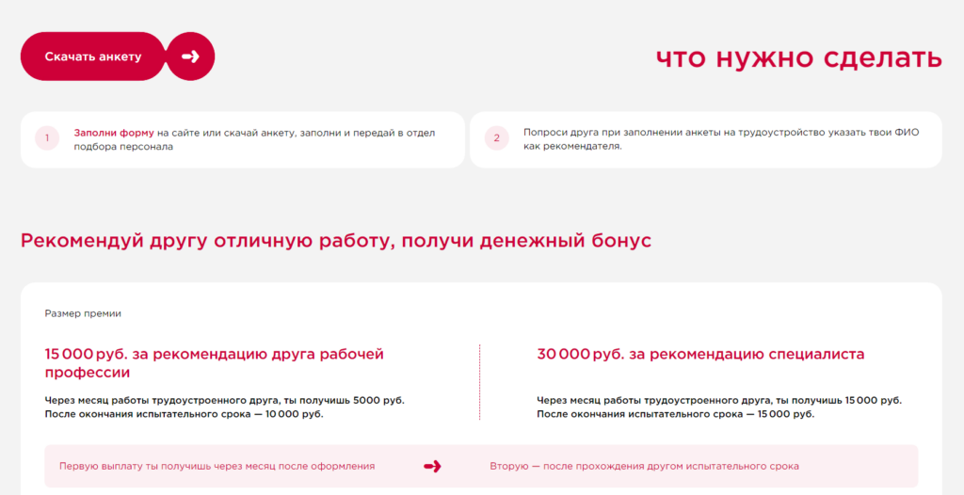Click the red arrow in the pink payout banner
964x495 pixels.
[x=432, y=466]
